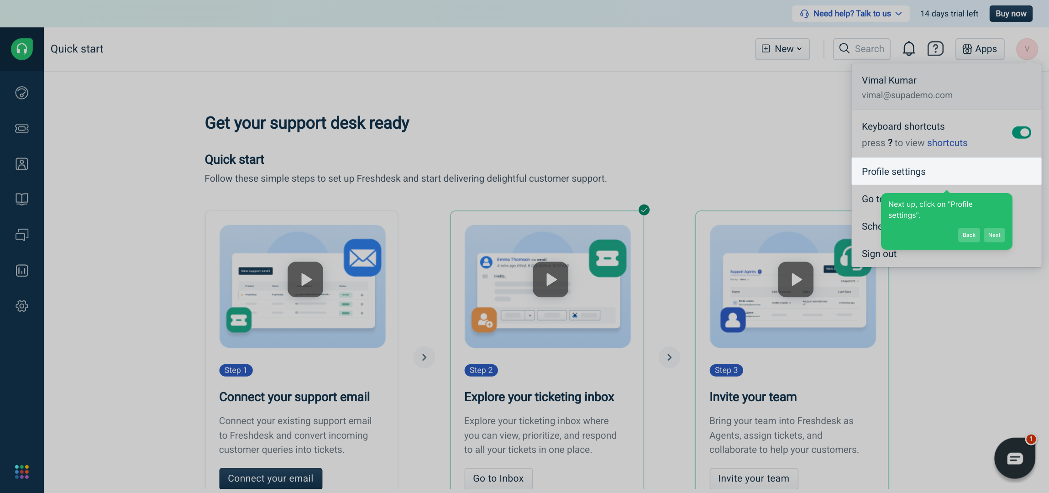The height and width of the screenshot is (493, 1049).
Task: Open the Freshworks app switcher dots
Action: point(21,472)
